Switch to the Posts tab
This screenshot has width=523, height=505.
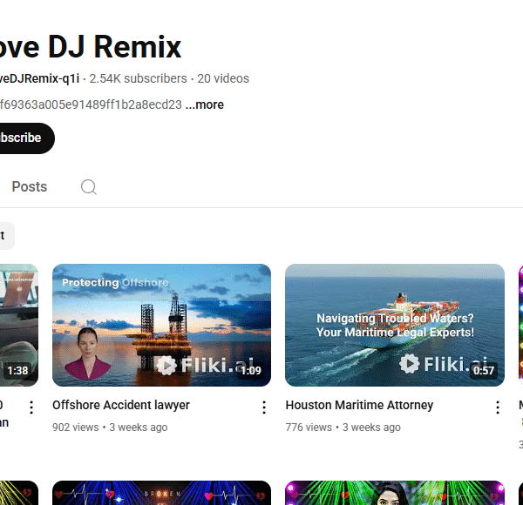coord(30,187)
